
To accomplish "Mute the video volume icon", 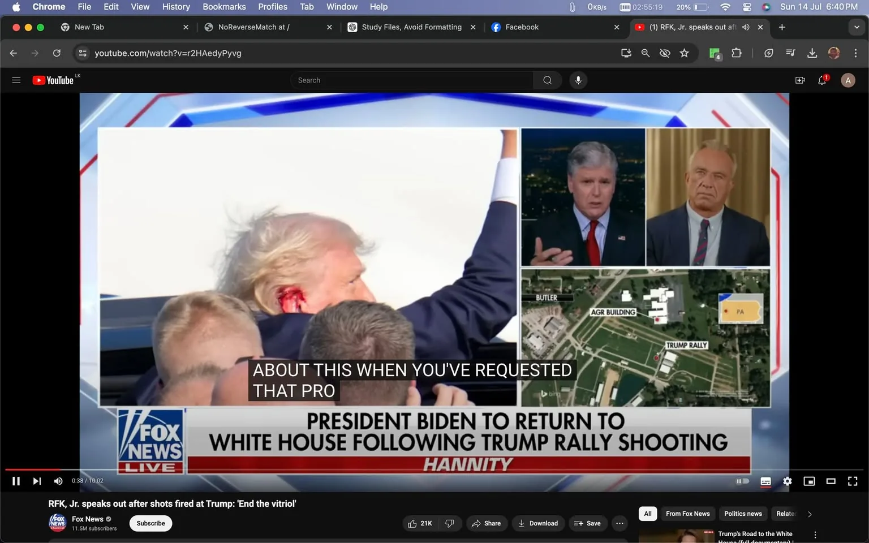I will pos(58,481).
